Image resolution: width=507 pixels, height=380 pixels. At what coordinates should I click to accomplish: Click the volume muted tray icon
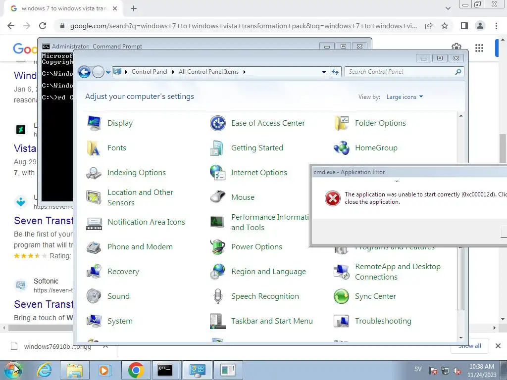click(457, 371)
